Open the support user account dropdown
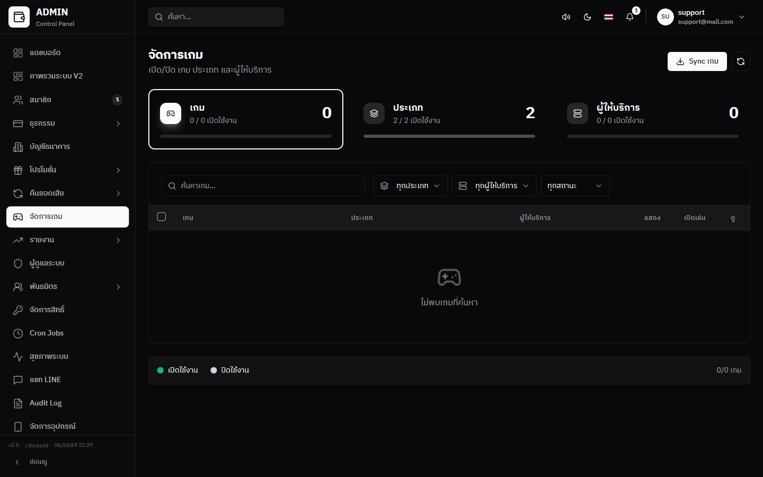The image size is (763, 477). click(x=702, y=17)
